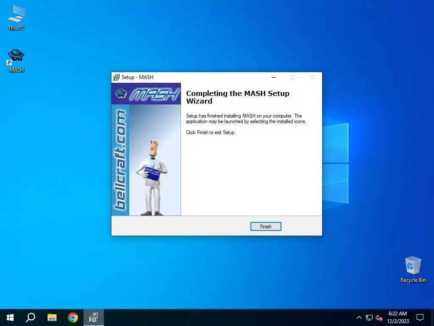Select the This PC desktop icon

[17, 18]
